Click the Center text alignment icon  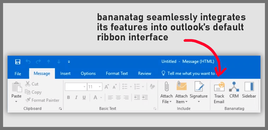pos(118,97)
